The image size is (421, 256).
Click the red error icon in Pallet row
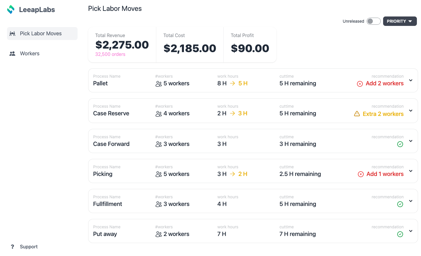(360, 84)
